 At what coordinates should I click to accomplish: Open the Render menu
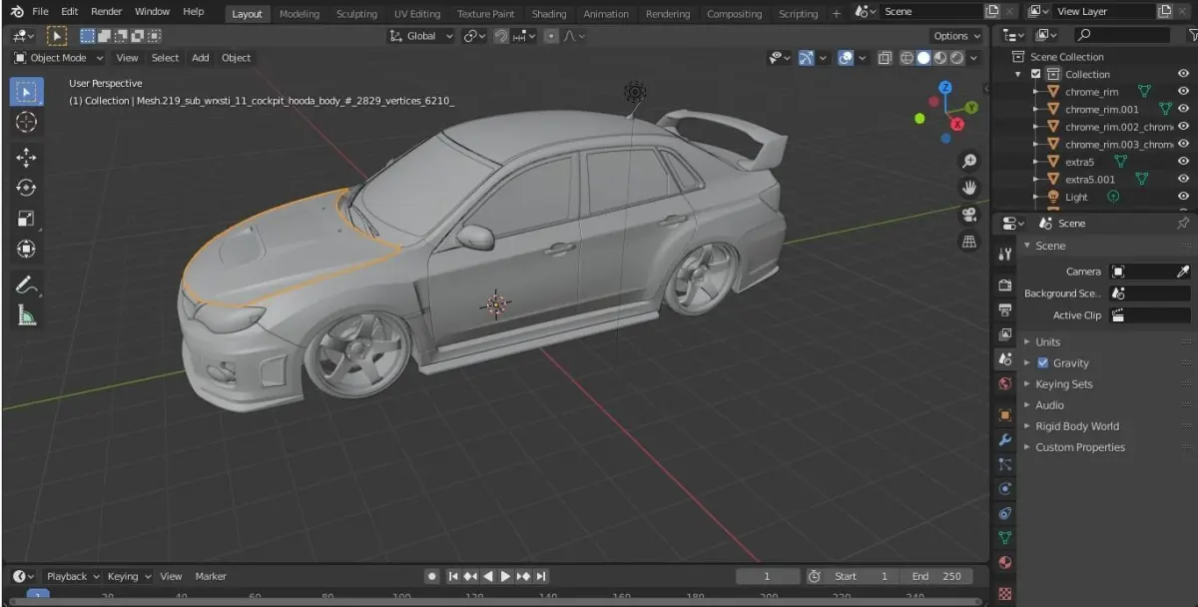point(107,12)
